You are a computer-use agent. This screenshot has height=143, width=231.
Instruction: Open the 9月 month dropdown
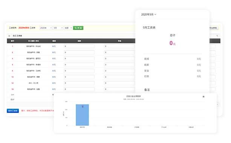tap(58, 28)
